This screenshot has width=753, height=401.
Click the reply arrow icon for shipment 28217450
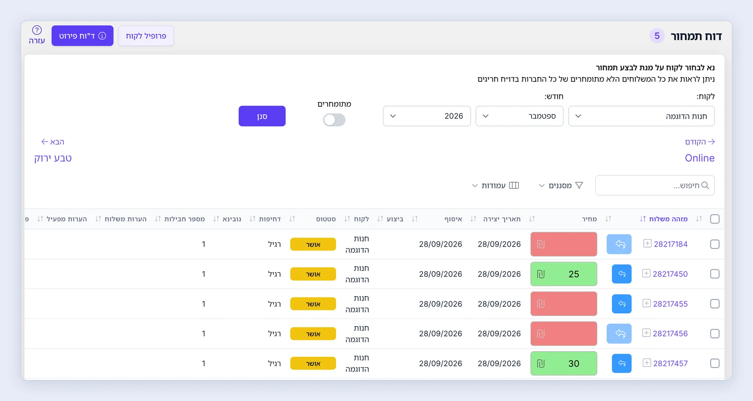click(622, 274)
